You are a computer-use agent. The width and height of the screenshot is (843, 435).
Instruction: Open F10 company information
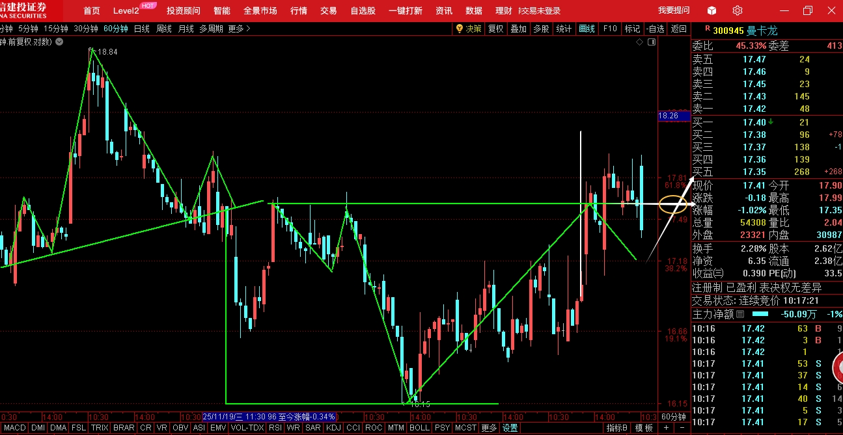(x=610, y=29)
